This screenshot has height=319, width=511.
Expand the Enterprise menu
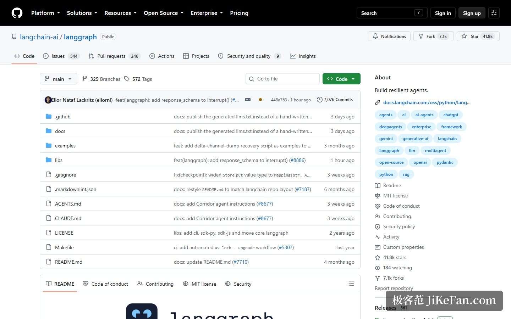coord(207,13)
